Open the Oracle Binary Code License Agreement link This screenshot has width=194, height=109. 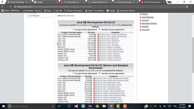[x=97, y=25]
